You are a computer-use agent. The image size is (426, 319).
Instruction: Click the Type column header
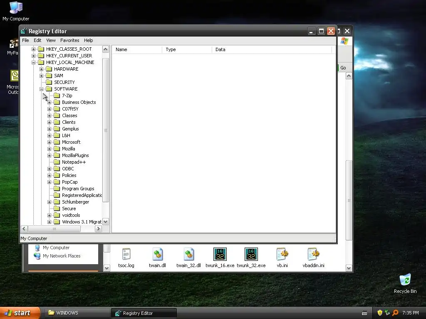tap(187, 49)
